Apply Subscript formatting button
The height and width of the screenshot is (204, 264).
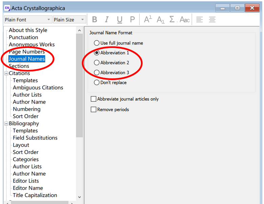click(161, 20)
